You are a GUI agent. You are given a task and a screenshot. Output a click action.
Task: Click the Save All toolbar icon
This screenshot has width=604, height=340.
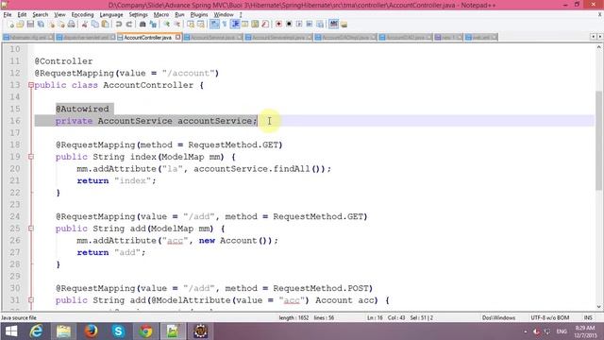pyautogui.click(x=41, y=24)
